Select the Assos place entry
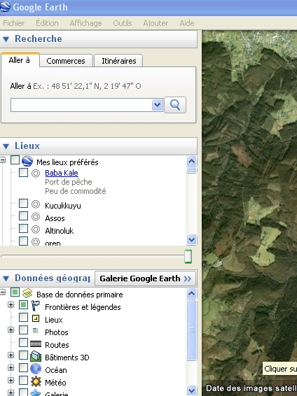Screen dimensions: 297x396 [x=55, y=218]
